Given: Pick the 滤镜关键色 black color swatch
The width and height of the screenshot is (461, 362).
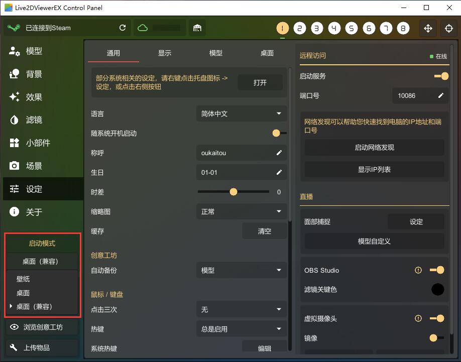Looking at the screenshot, I should point(437,289).
